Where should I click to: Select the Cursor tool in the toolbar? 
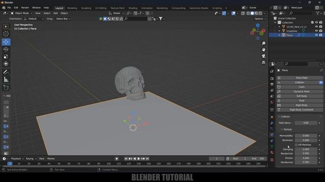pos(6,34)
